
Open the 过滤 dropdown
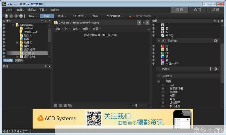(x=58, y=29)
